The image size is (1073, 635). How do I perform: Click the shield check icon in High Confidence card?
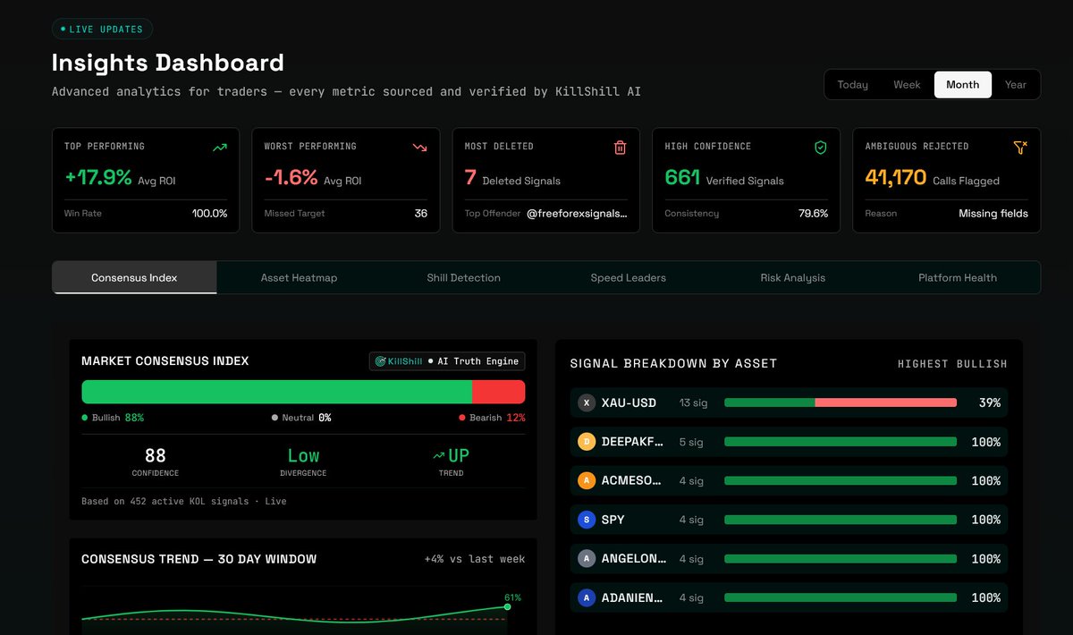tap(821, 148)
